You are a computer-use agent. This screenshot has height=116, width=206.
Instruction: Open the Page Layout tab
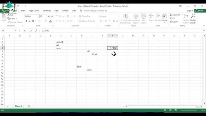click(34, 11)
